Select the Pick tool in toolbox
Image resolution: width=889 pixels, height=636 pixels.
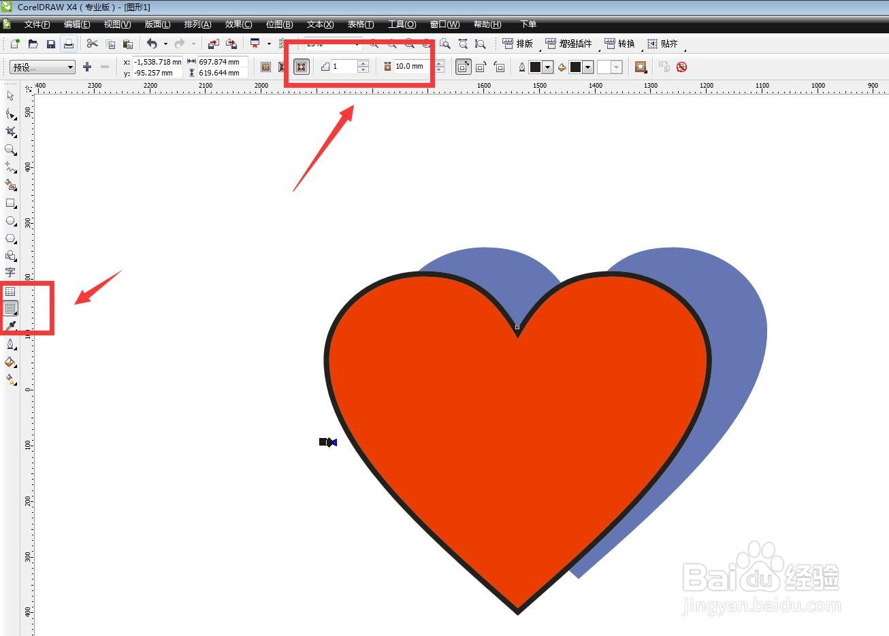(10, 96)
